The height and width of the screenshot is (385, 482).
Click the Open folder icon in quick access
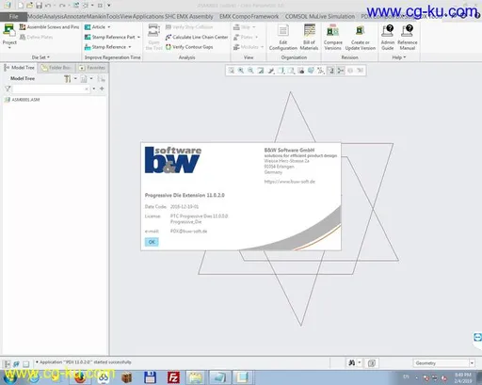coord(30,6)
